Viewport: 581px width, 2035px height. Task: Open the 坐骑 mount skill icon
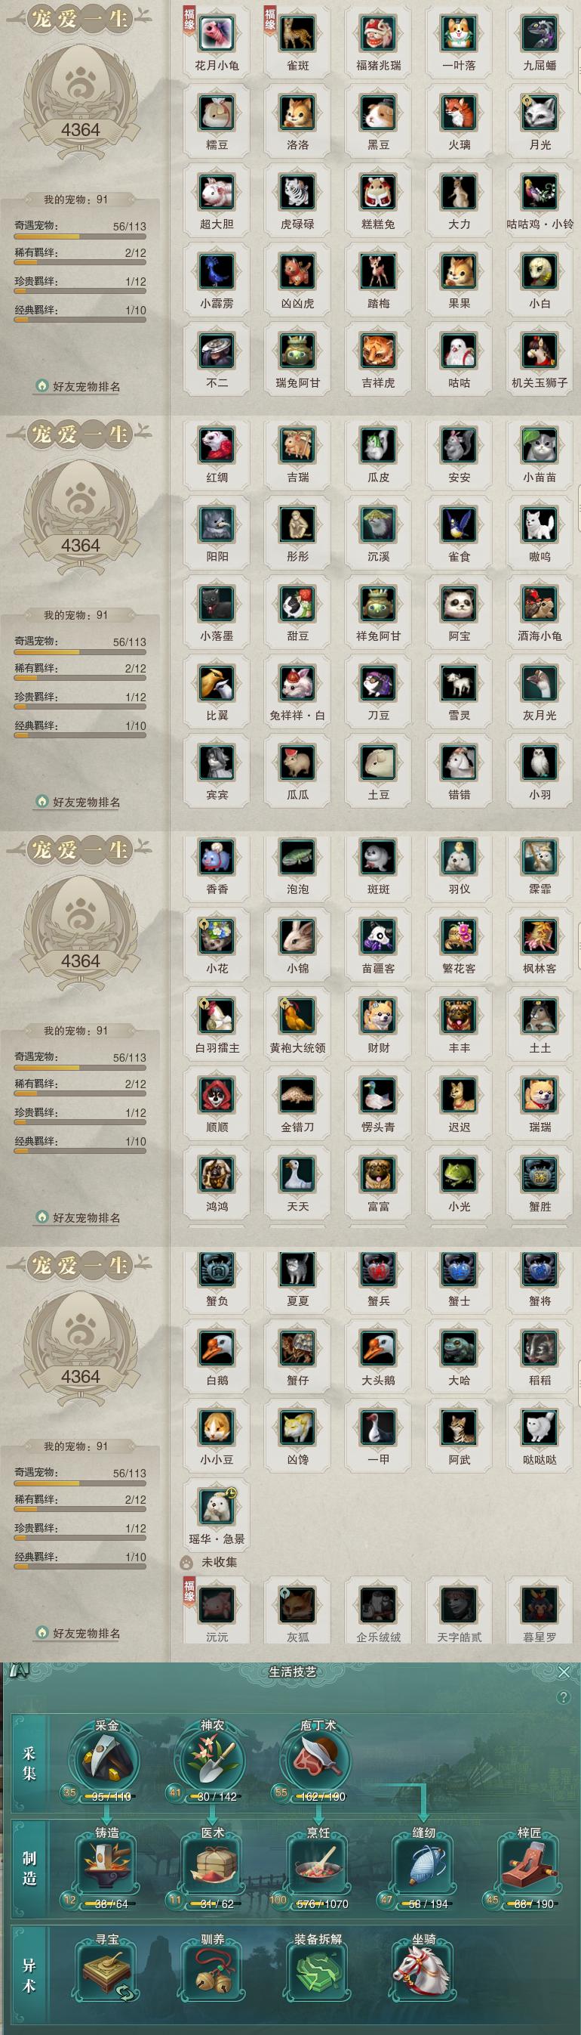pyautogui.click(x=424, y=1971)
